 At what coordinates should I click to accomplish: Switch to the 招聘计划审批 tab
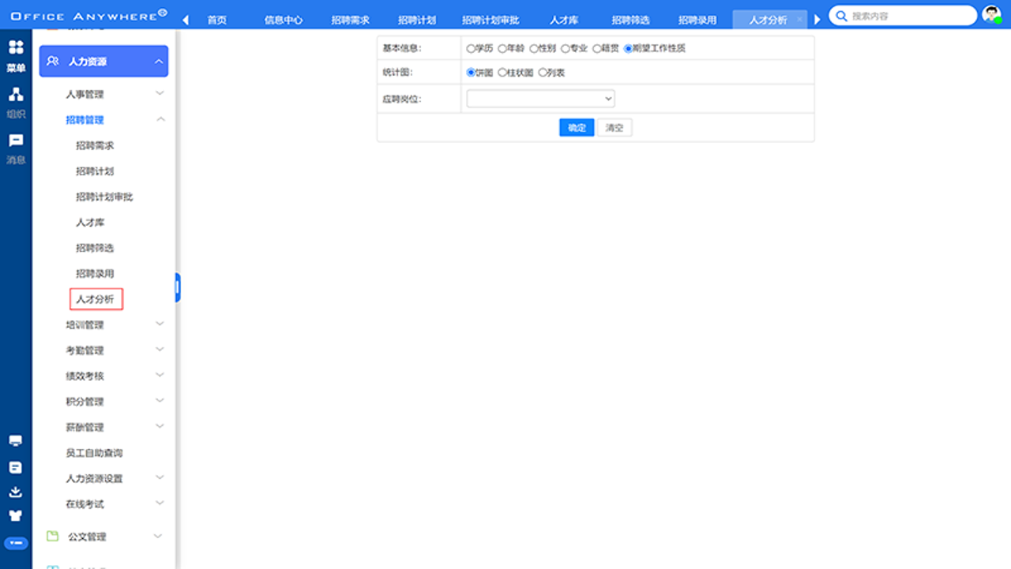[490, 20]
